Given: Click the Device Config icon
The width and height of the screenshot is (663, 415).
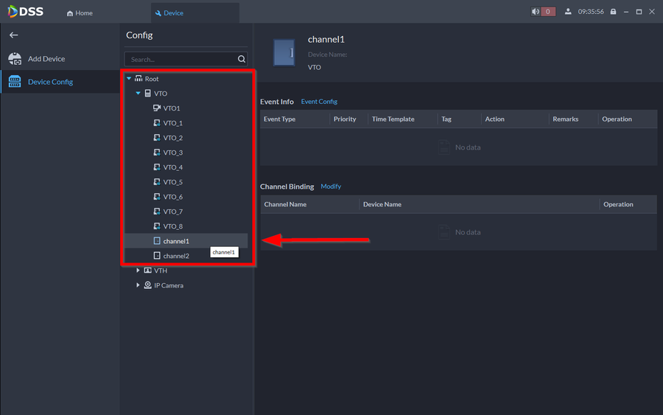Looking at the screenshot, I should pos(15,82).
